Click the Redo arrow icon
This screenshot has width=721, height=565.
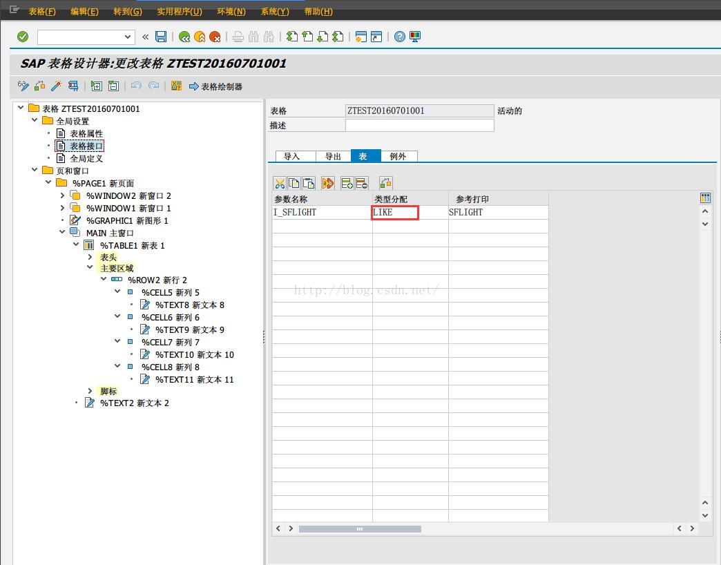click(153, 86)
